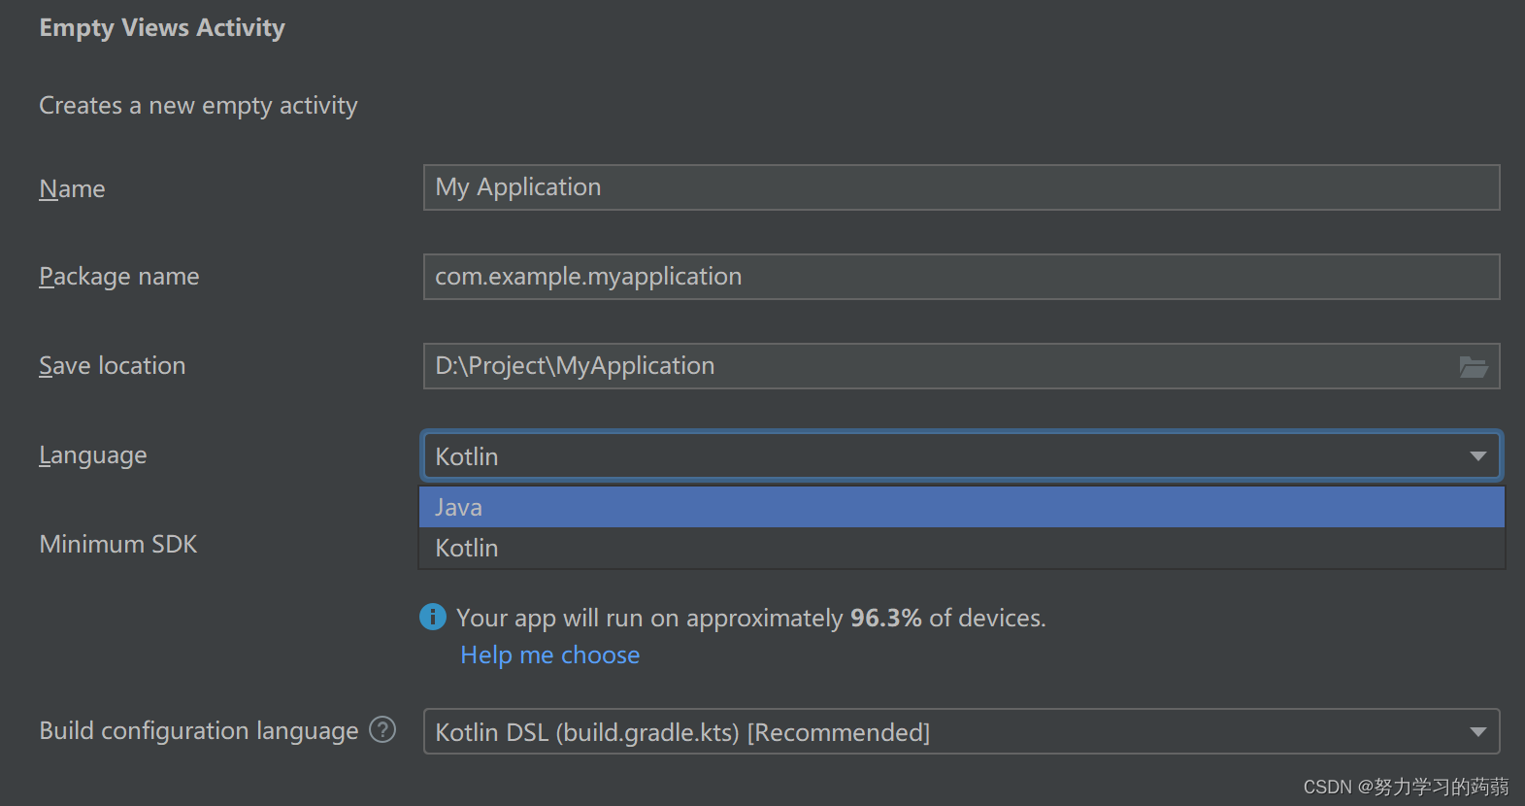Click the Minimum SDK label
This screenshot has width=1525, height=806.
(117, 545)
